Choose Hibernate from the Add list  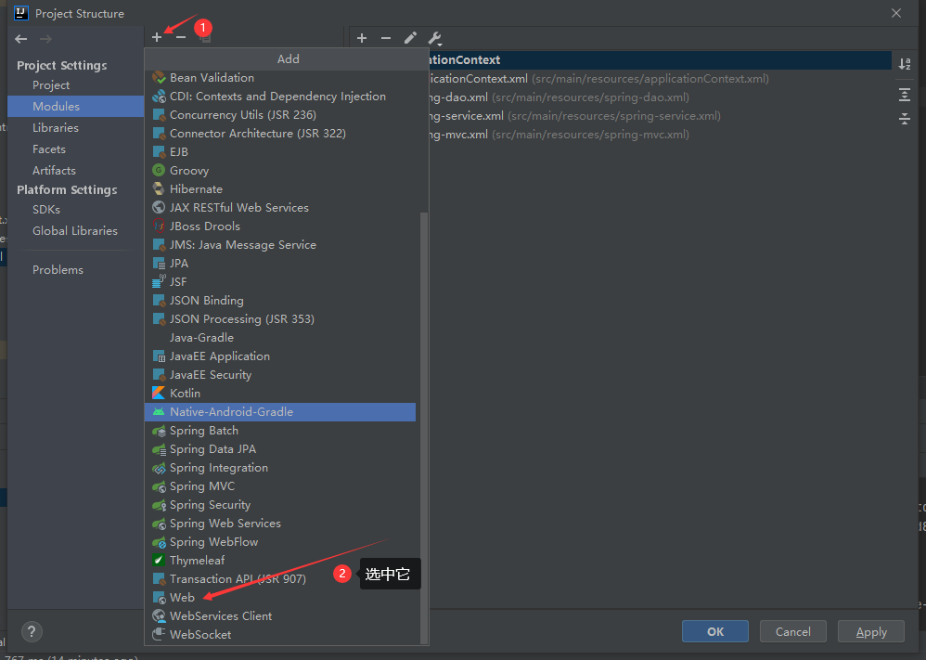click(x=194, y=188)
